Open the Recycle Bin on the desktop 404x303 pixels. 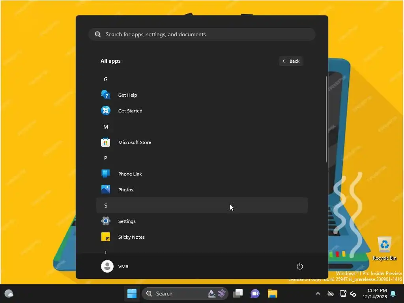(384, 249)
